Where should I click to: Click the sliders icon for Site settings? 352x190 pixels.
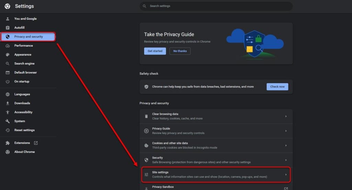[x=146, y=175]
